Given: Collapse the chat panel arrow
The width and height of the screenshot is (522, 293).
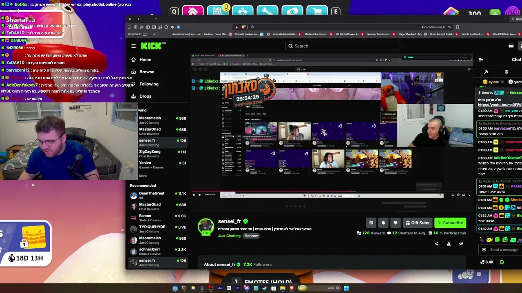Looking at the screenshot, I should [x=481, y=60].
